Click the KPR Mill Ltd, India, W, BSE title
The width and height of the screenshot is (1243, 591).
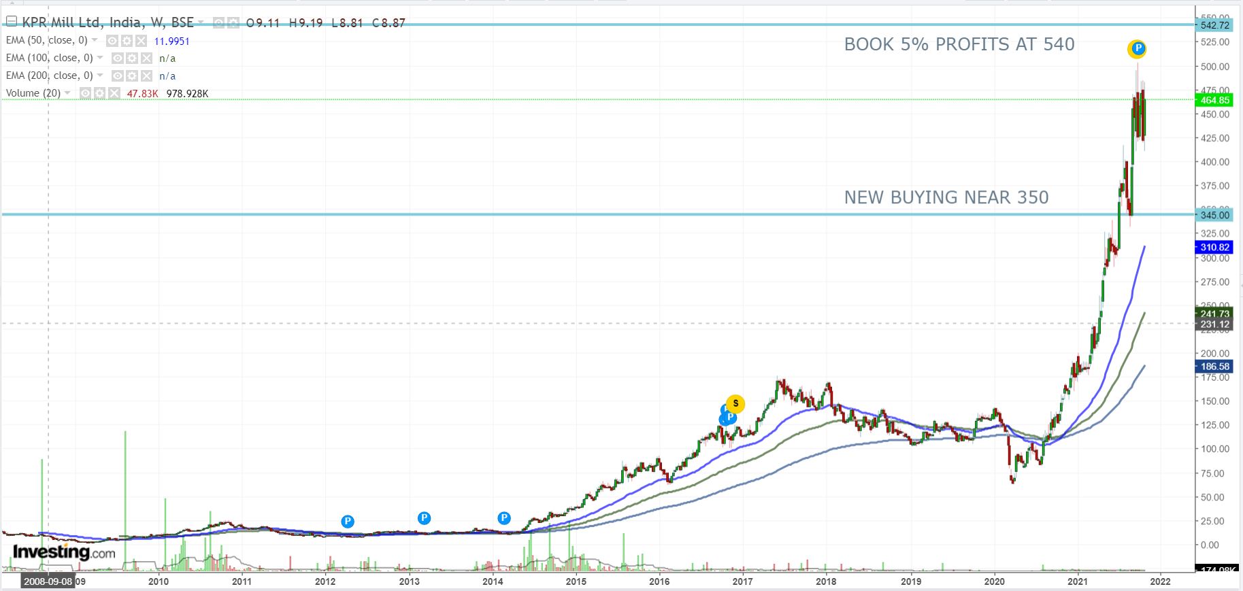[108, 22]
